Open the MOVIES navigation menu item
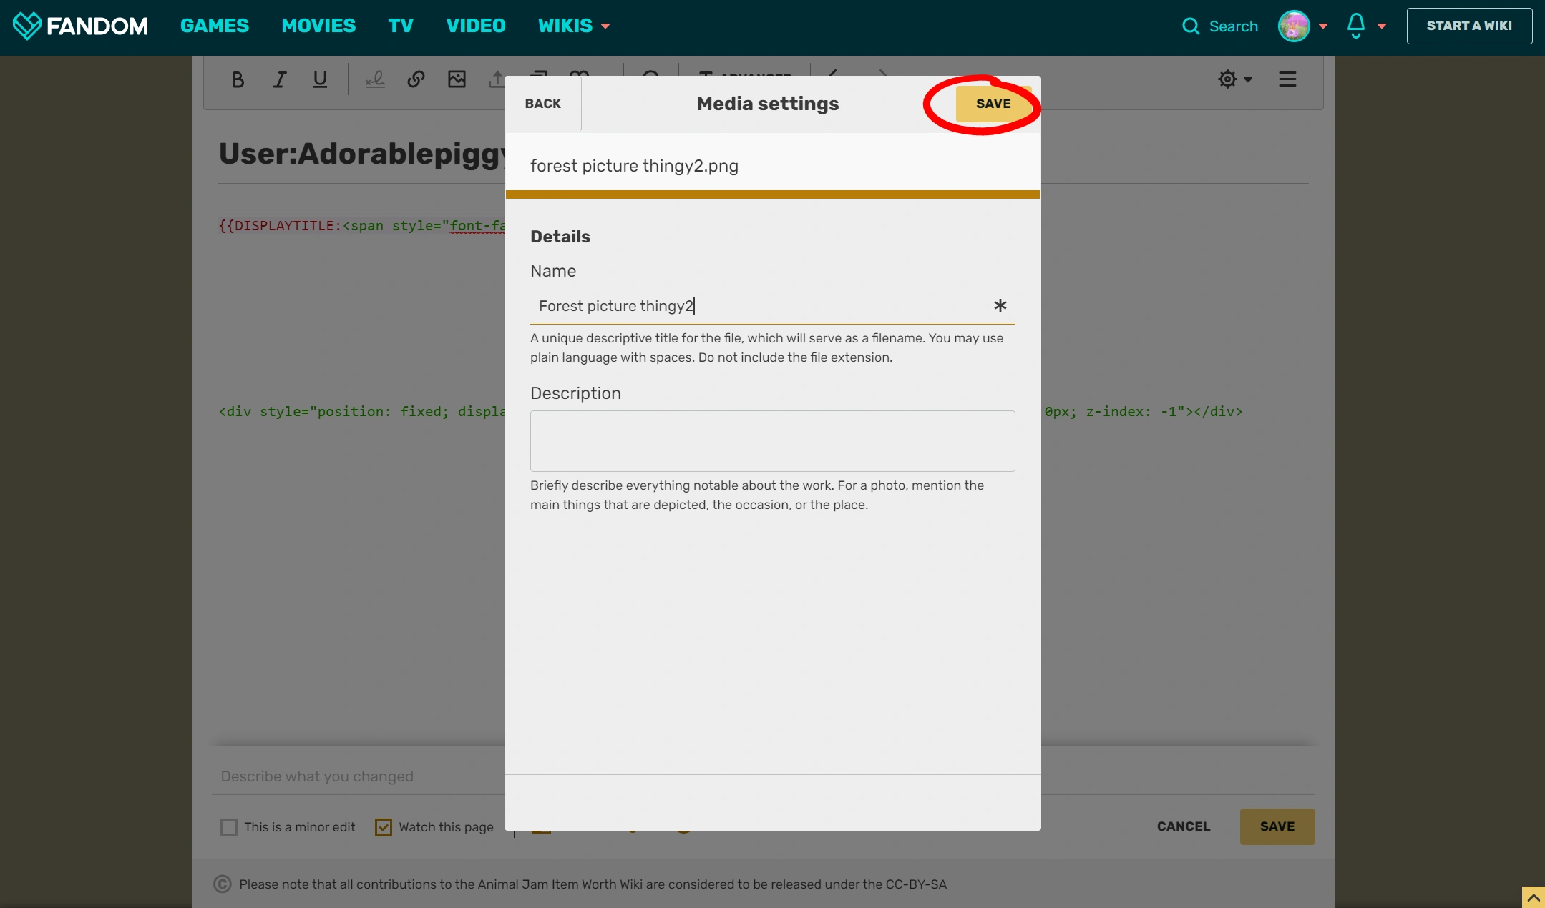This screenshot has height=908, width=1545. pyautogui.click(x=318, y=26)
